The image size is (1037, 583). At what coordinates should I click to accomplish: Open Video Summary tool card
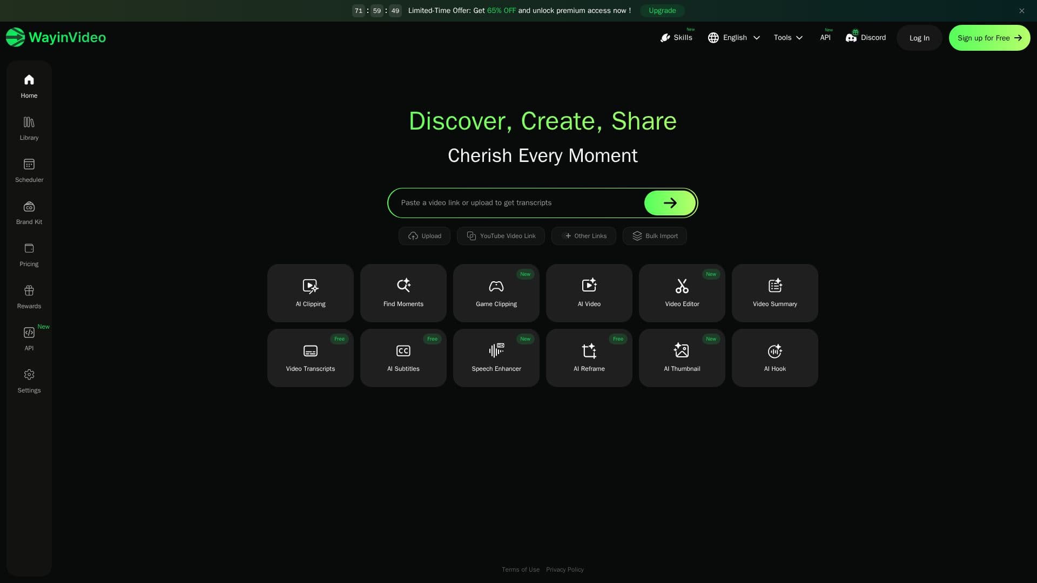775,293
